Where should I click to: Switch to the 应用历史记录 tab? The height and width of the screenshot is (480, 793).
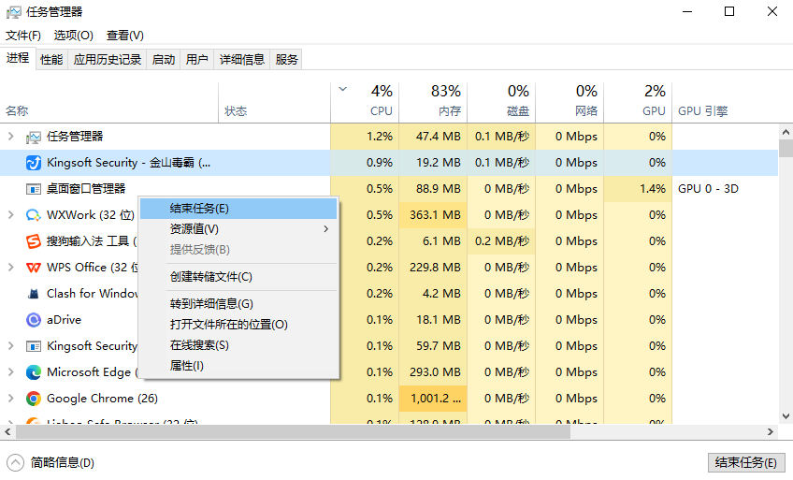108,60
